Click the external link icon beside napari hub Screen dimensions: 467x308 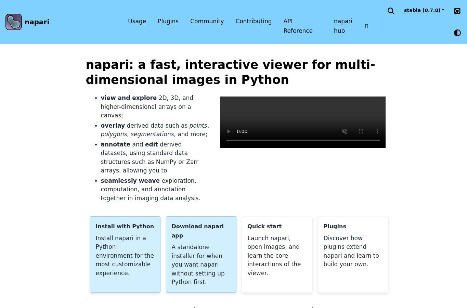(x=366, y=26)
